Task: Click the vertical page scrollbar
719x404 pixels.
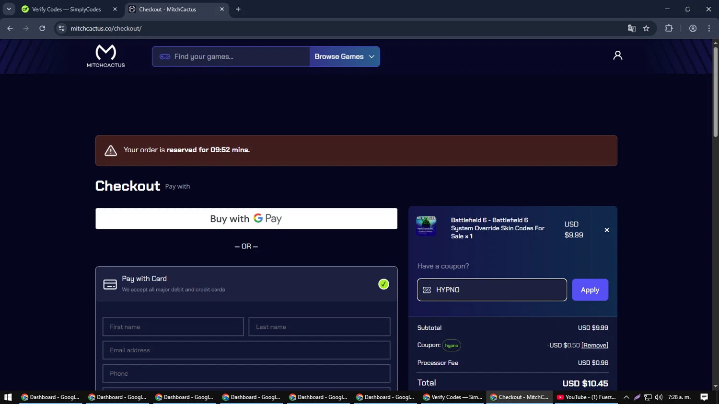Action: click(715, 91)
